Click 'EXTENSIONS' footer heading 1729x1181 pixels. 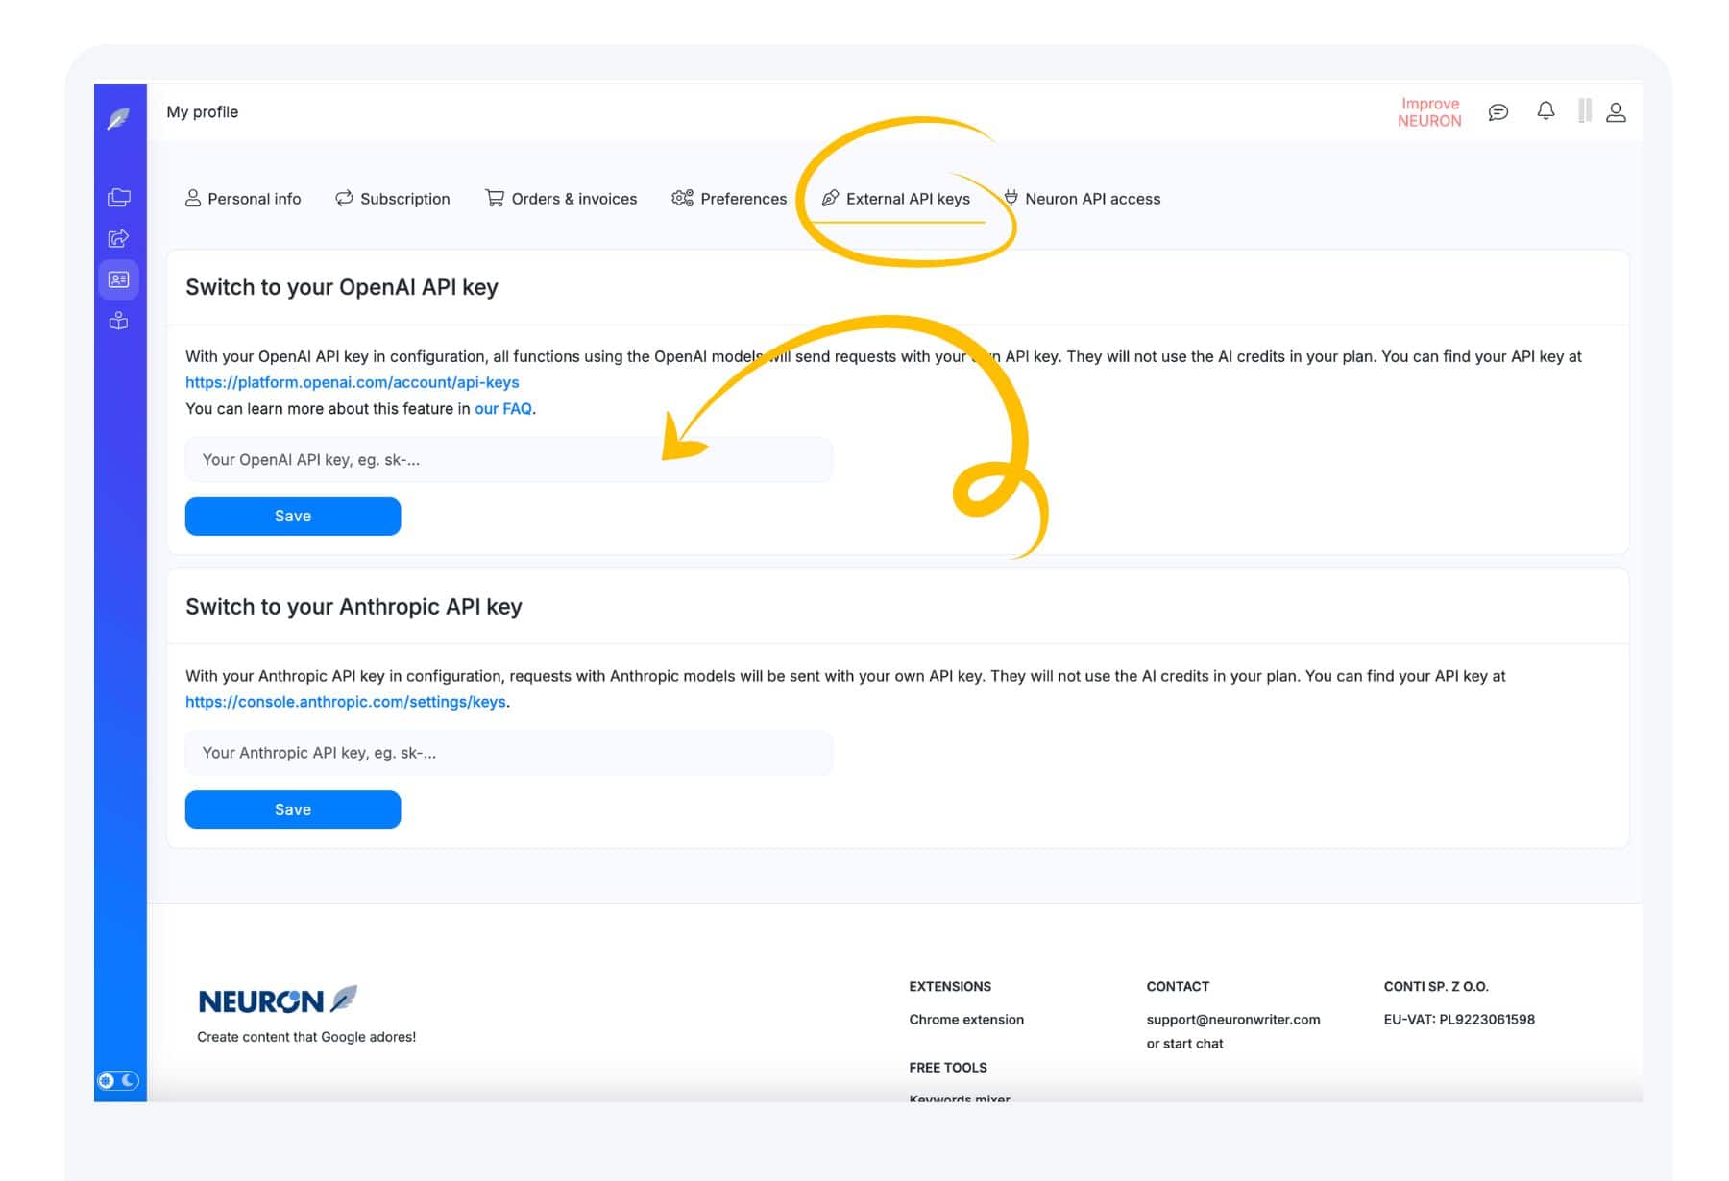coord(950,986)
